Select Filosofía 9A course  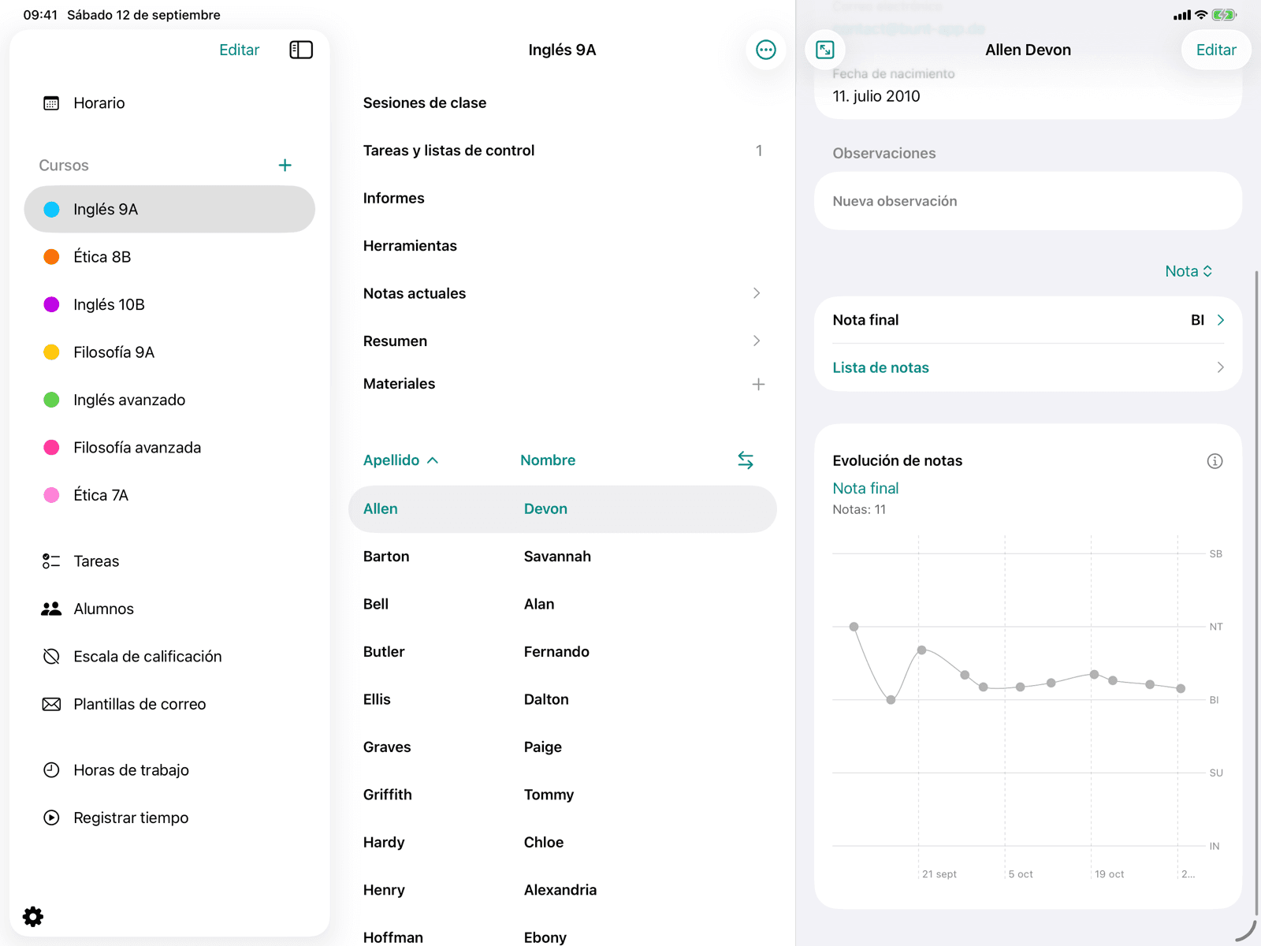169,352
